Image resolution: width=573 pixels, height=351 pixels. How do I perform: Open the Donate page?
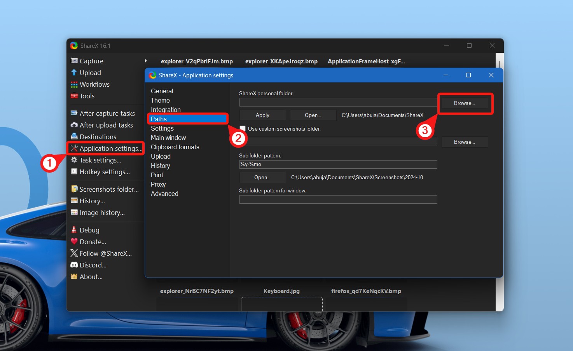pyautogui.click(x=92, y=241)
